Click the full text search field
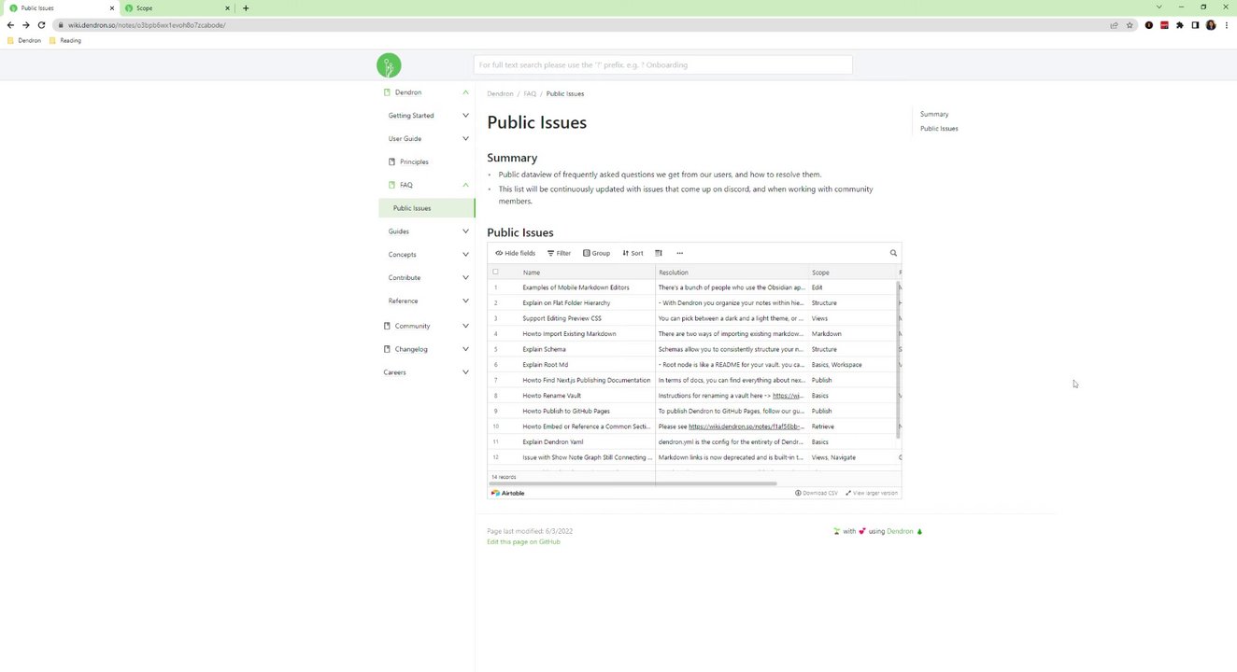The image size is (1237, 672). 662,64
